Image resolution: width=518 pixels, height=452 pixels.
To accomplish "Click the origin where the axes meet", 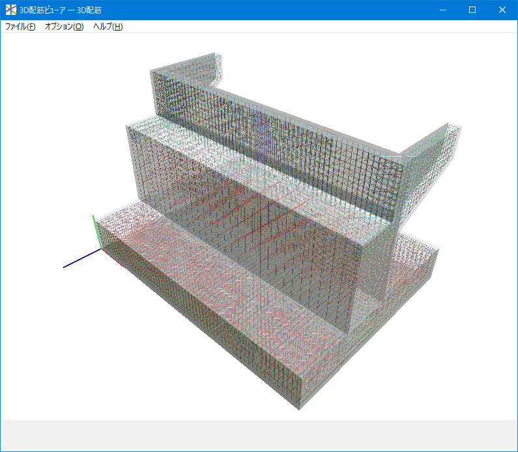I will point(101,248).
